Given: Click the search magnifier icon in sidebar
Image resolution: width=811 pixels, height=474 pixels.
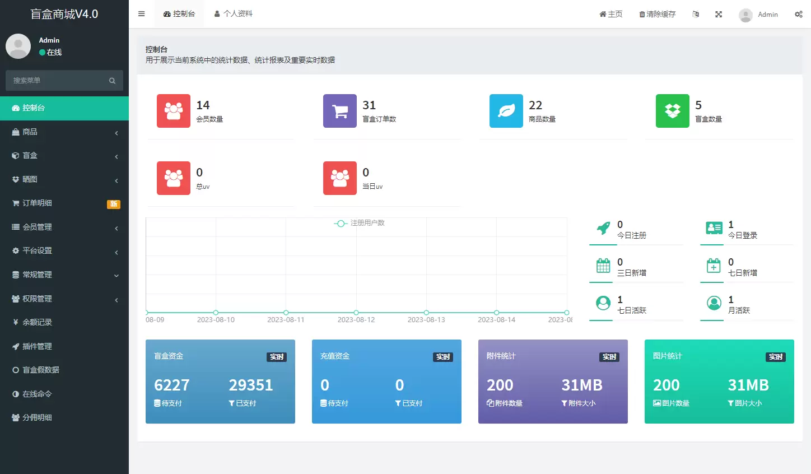Looking at the screenshot, I should click(112, 81).
